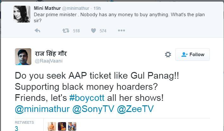Screen dimensions: 224x131
Task: Open Mini Mathur's profile photo
Action: [x=22, y=14]
